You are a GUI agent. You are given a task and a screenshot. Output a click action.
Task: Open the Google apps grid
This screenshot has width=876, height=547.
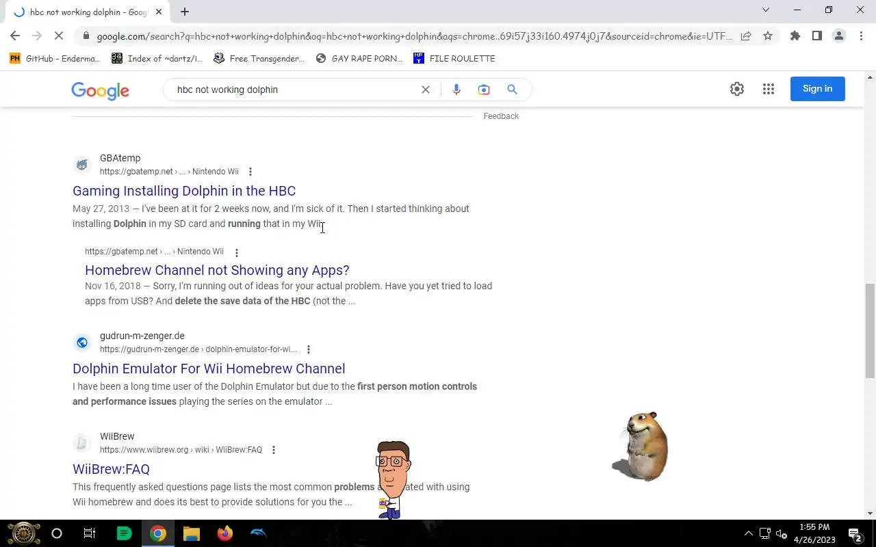769,89
